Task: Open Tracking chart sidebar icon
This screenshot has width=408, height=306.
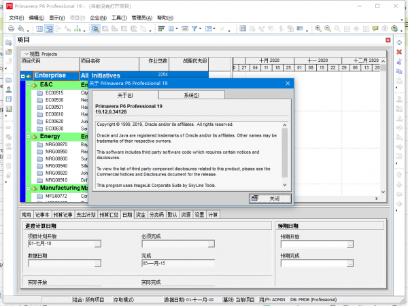Action: [x=9, y=109]
